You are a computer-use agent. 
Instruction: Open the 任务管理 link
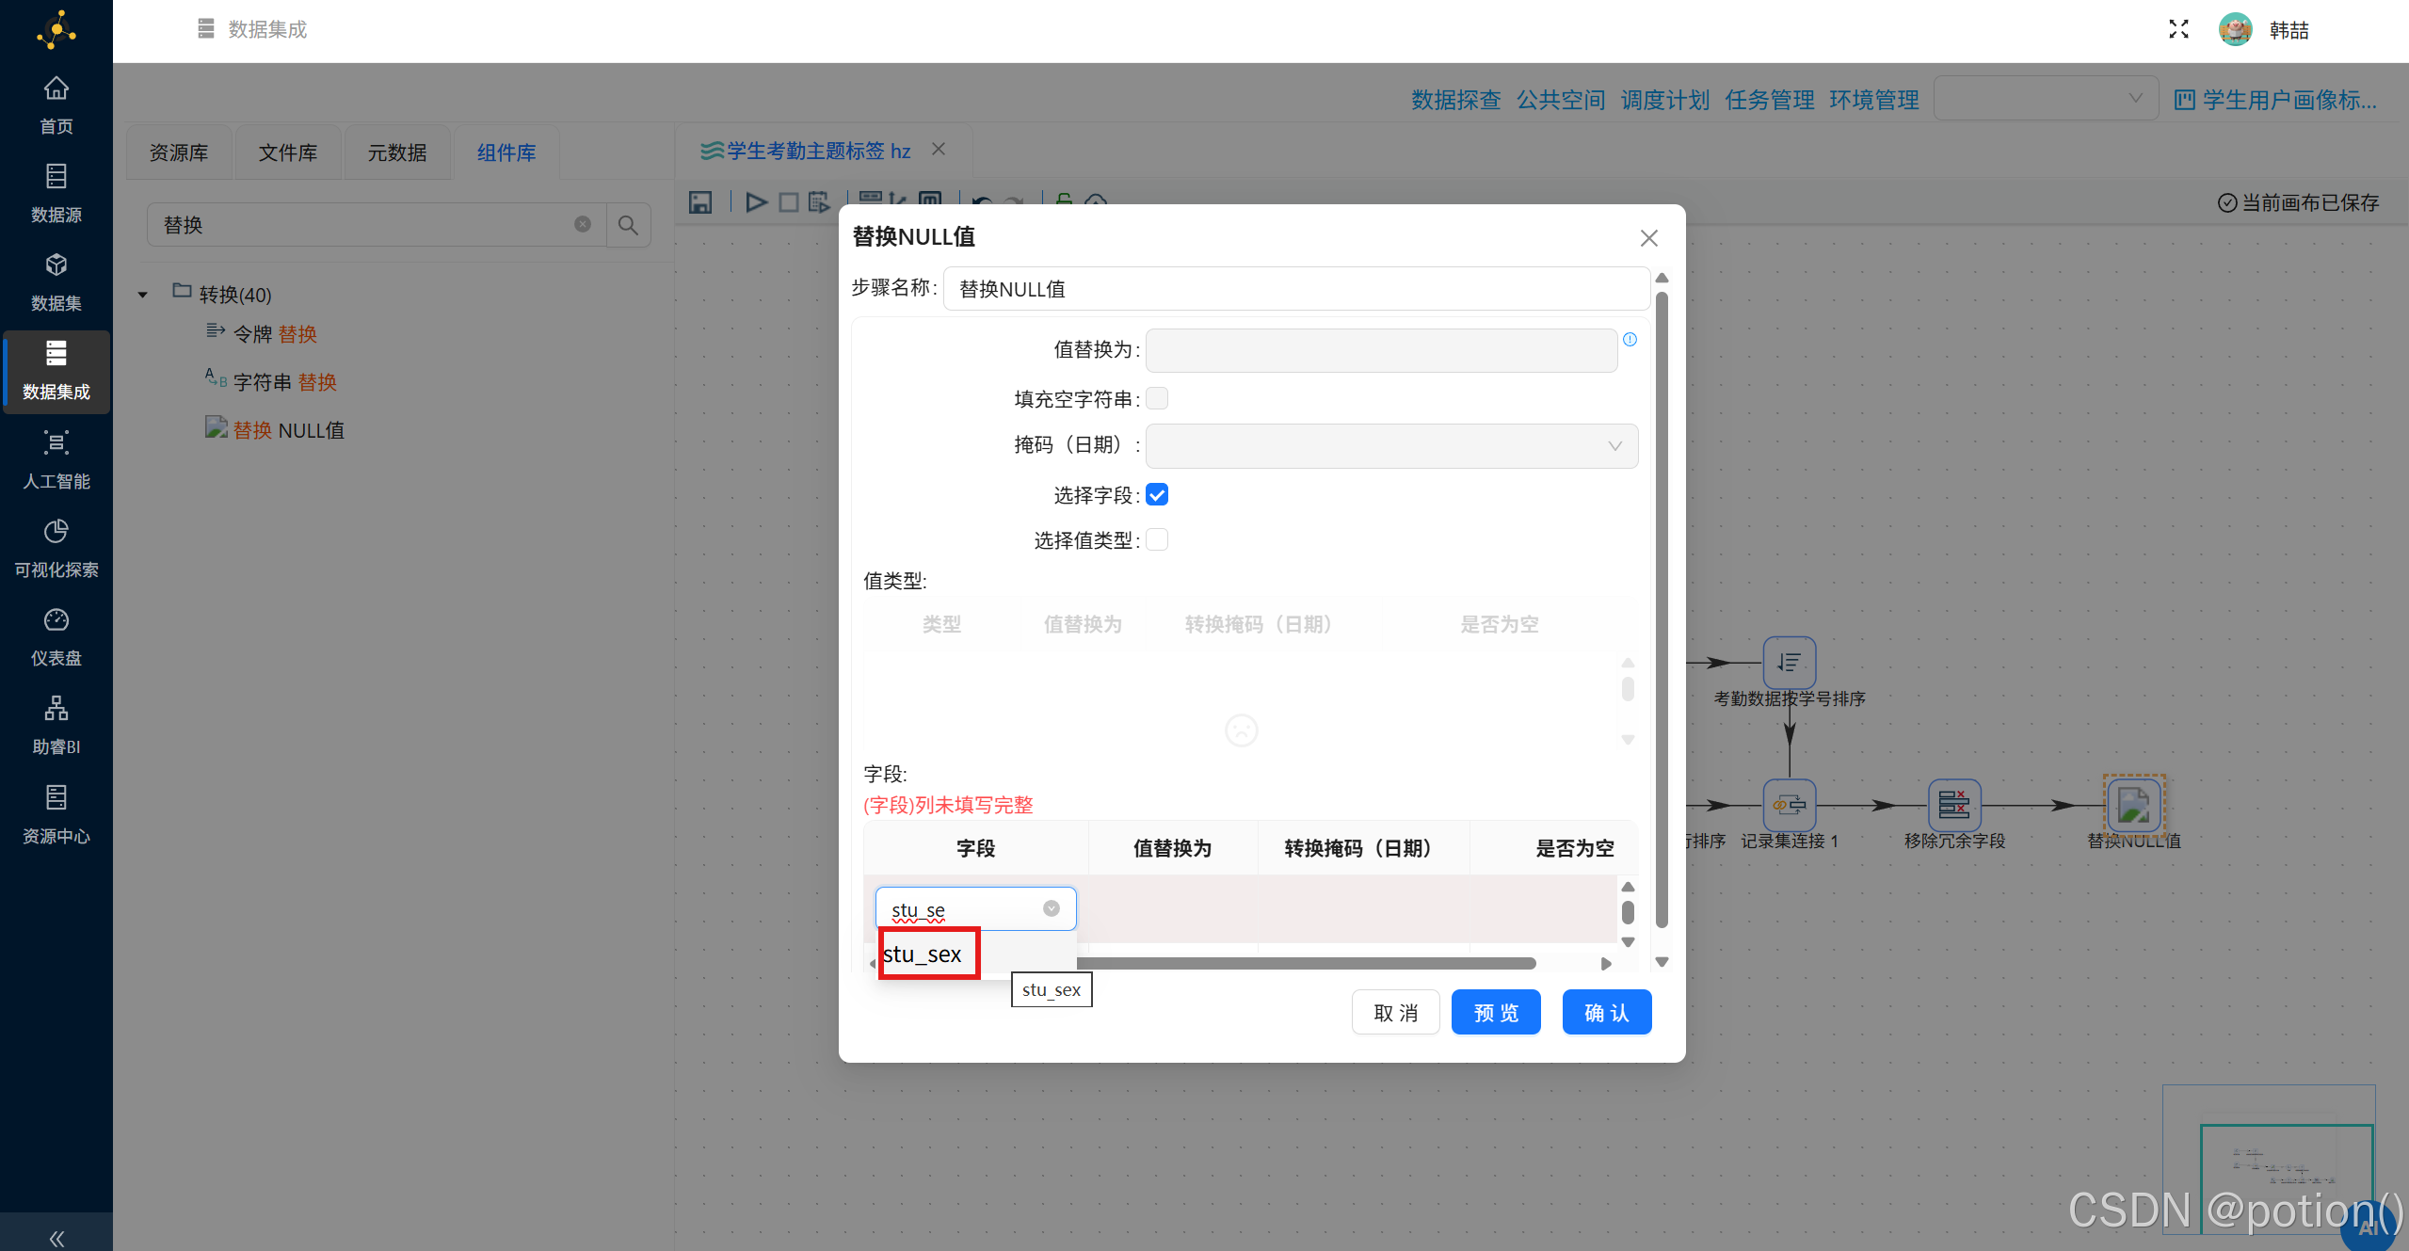[x=1769, y=100]
